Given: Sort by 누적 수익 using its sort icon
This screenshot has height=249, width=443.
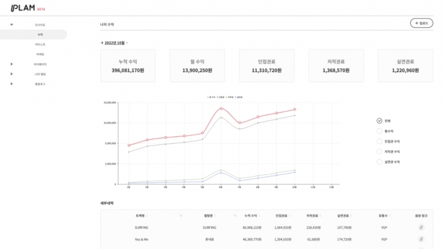Looking at the screenshot, I should pos(259,216).
